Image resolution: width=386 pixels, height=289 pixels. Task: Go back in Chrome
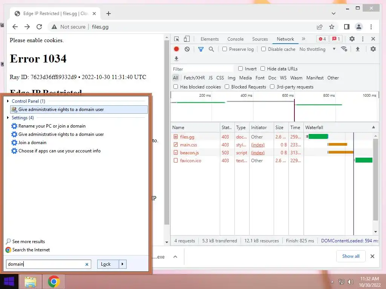(x=15, y=27)
